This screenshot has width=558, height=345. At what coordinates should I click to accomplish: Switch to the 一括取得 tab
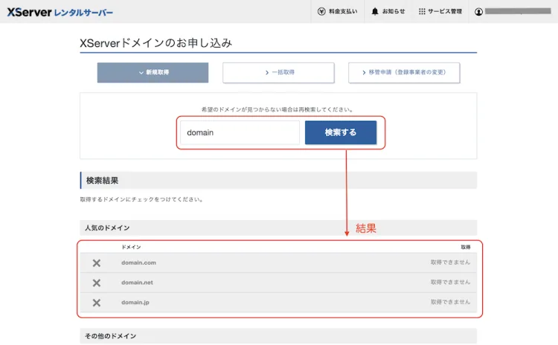(x=278, y=73)
